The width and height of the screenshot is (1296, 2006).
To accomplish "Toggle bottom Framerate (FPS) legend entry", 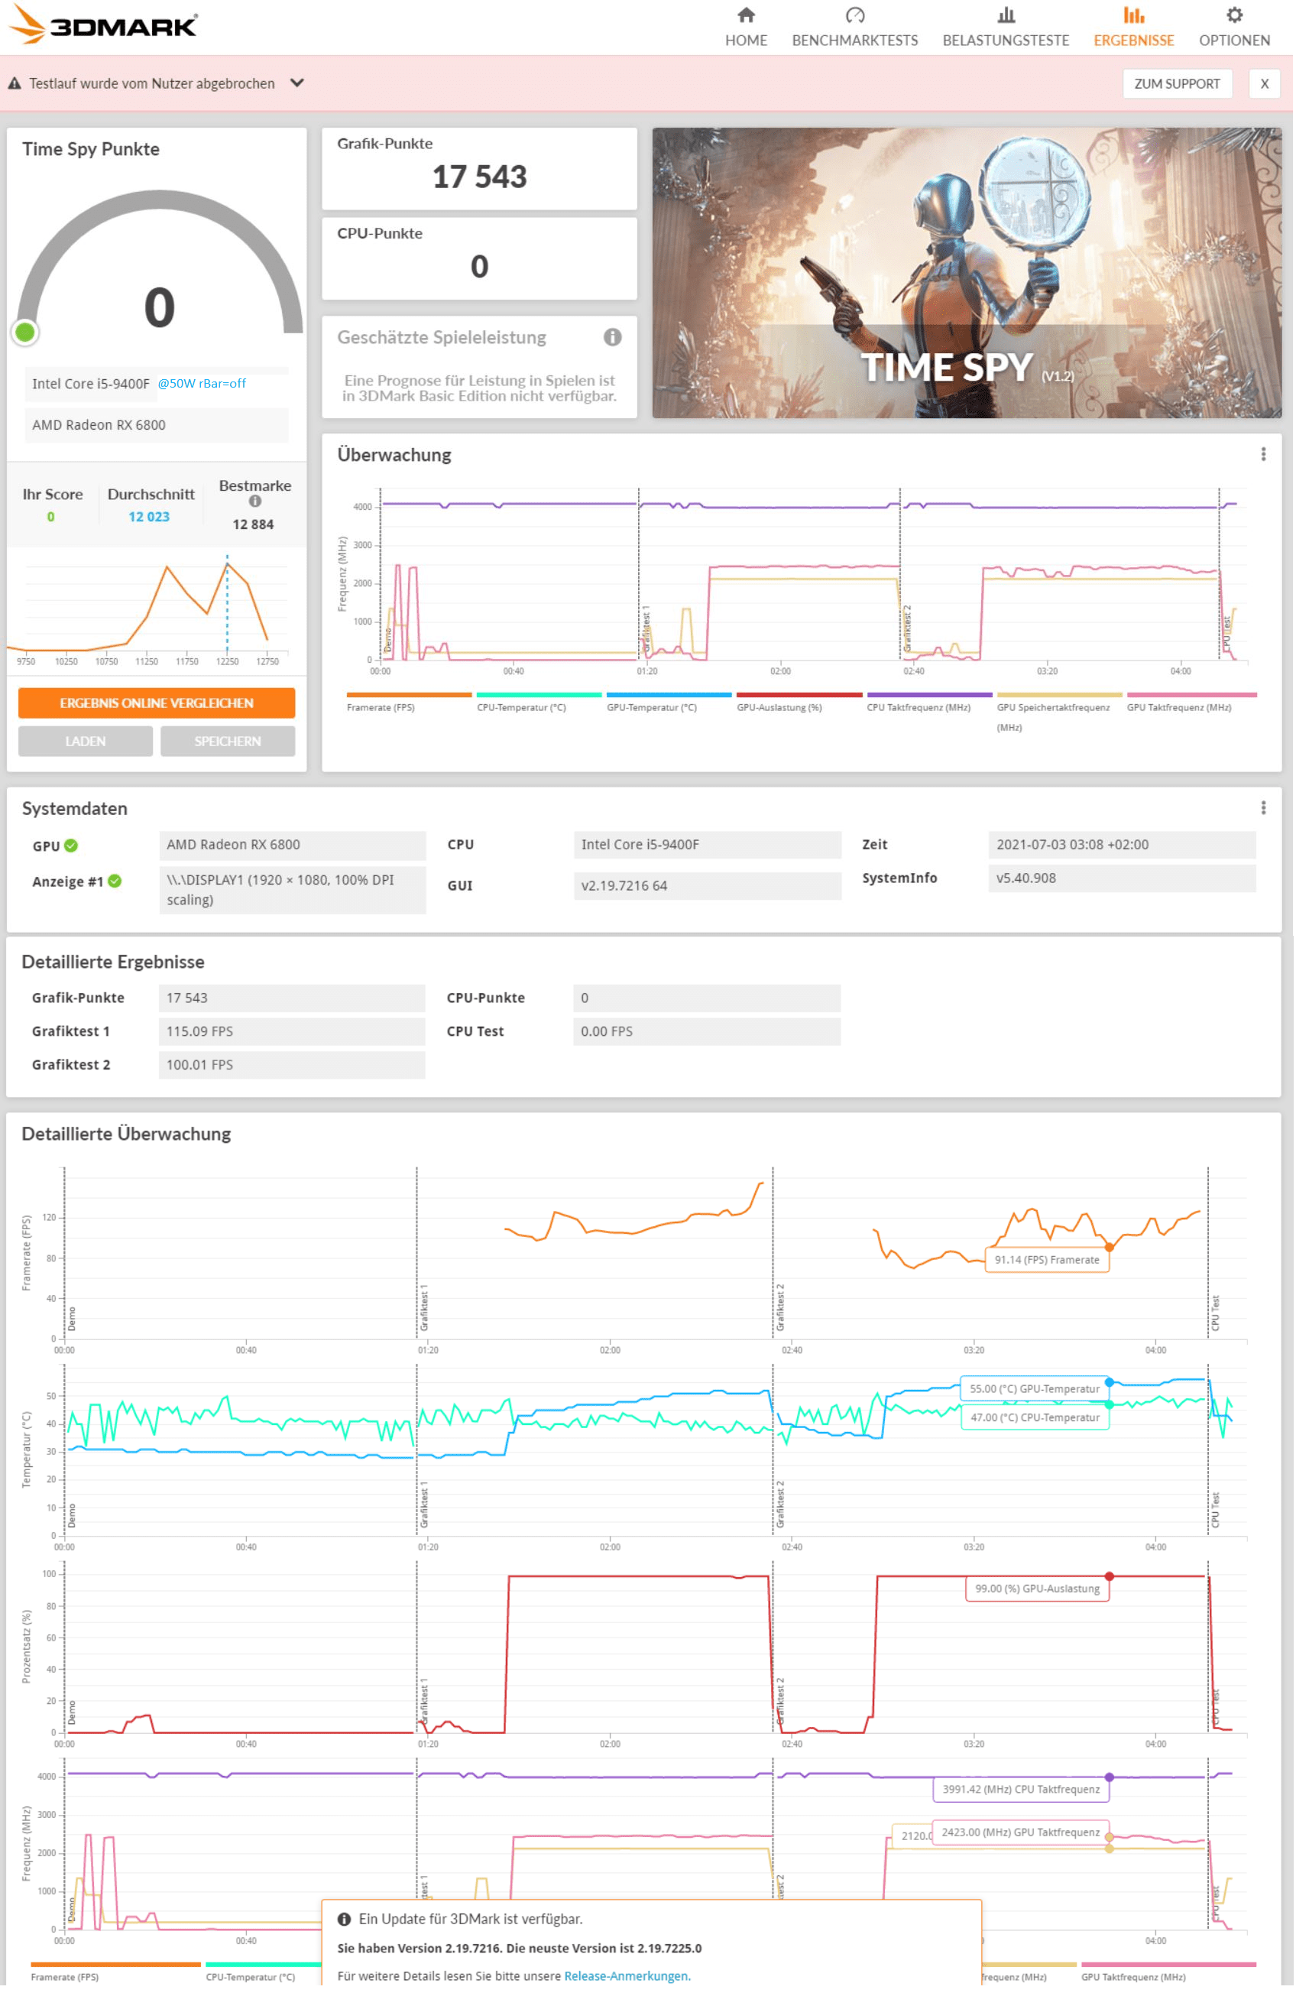I will pyautogui.click(x=115, y=1972).
